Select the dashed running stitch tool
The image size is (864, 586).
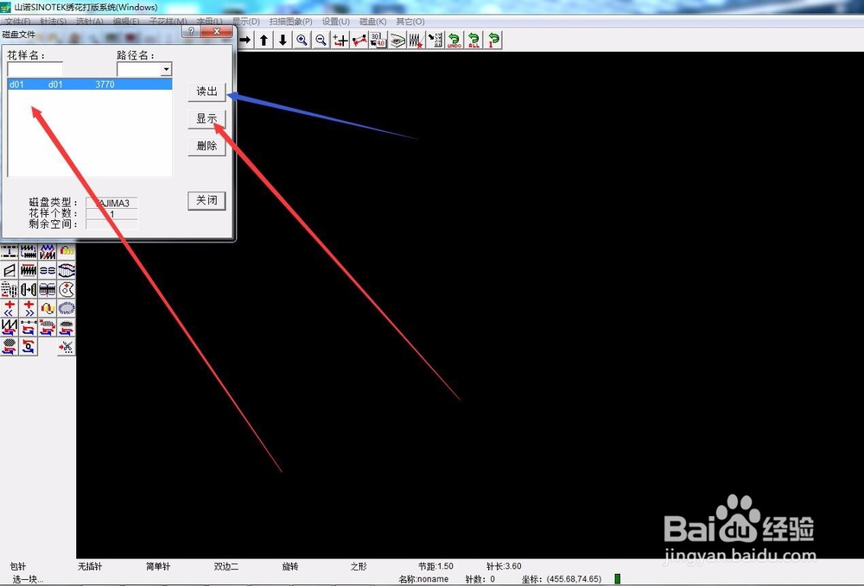pyautogui.click(x=10, y=251)
